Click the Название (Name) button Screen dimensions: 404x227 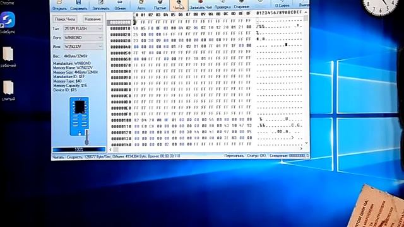click(93, 19)
